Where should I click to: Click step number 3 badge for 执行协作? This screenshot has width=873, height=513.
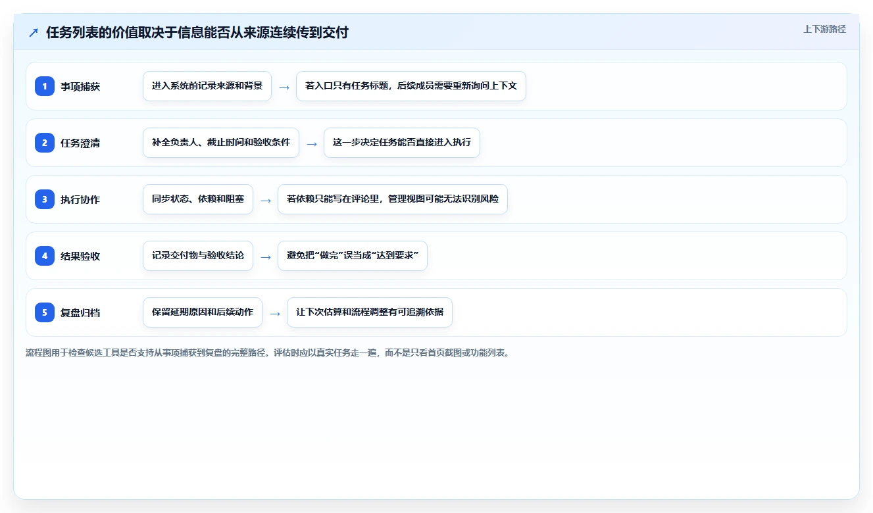pyautogui.click(x=45, y=199)
